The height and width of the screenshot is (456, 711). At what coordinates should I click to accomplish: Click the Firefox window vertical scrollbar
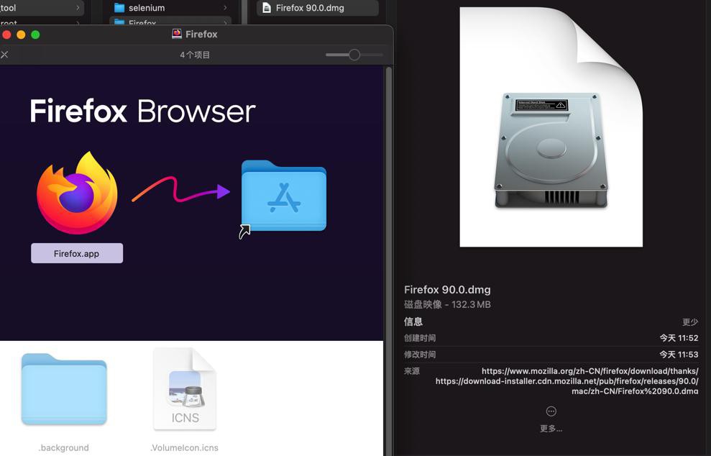click(388, 261)
